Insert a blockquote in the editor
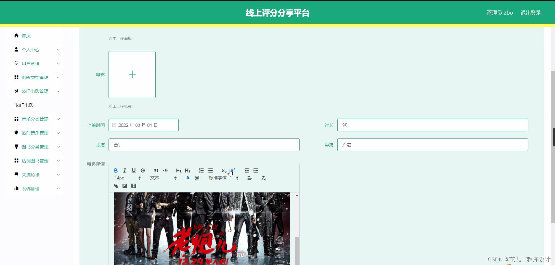Image resolution: width=555 pixels, height=265 pixels. click(x=156, y=171)
